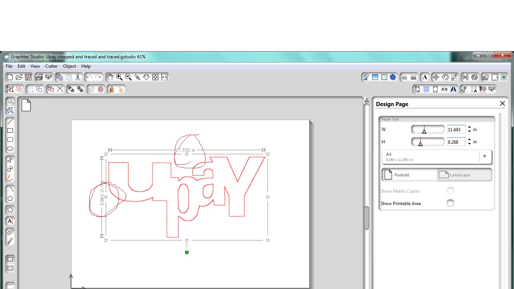Open the Object menu

coord(70,66)
